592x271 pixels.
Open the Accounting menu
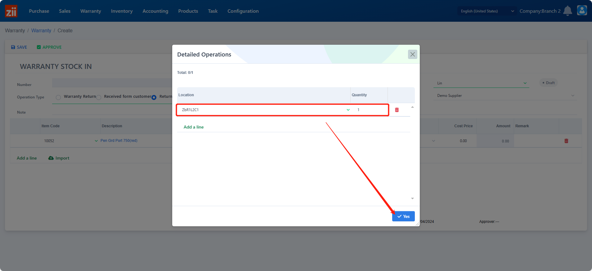click(x=155, y=11)
